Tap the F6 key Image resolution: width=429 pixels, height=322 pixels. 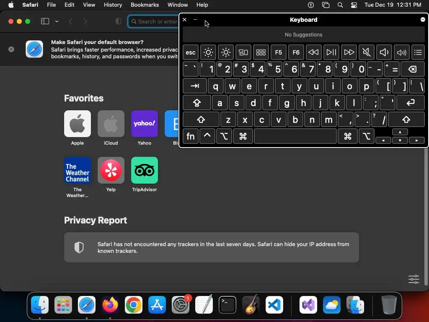pyautogui.click(x=296, y=52)
